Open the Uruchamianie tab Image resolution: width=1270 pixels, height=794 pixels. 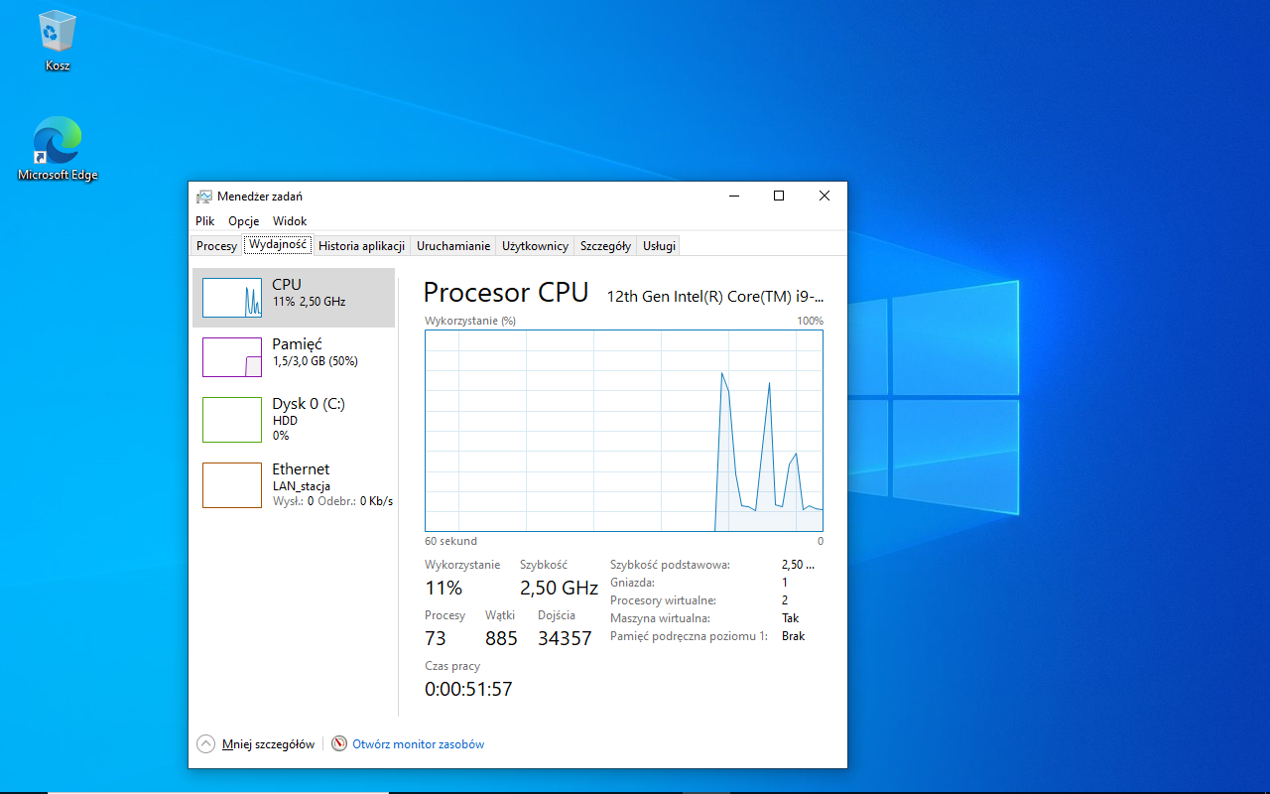coord(453,246)
